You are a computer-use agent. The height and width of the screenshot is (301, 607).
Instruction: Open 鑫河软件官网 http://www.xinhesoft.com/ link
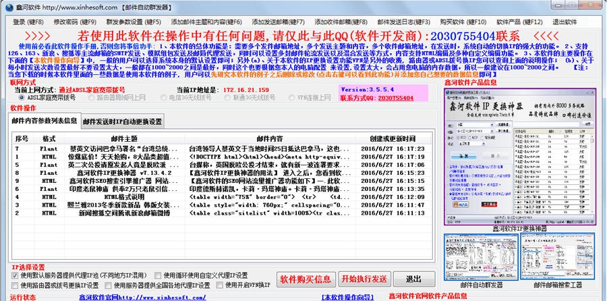[x=142, y=298]
